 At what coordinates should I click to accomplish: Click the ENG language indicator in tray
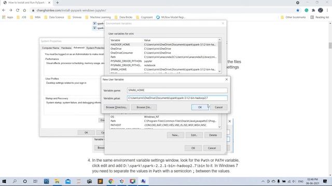pos(300,181)
